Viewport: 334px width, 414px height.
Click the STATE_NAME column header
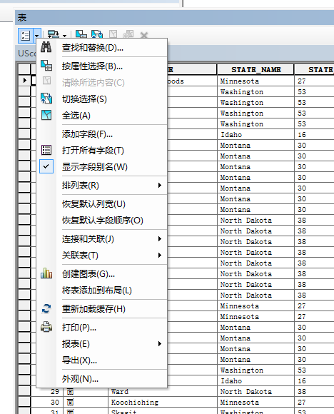(255, 70)
